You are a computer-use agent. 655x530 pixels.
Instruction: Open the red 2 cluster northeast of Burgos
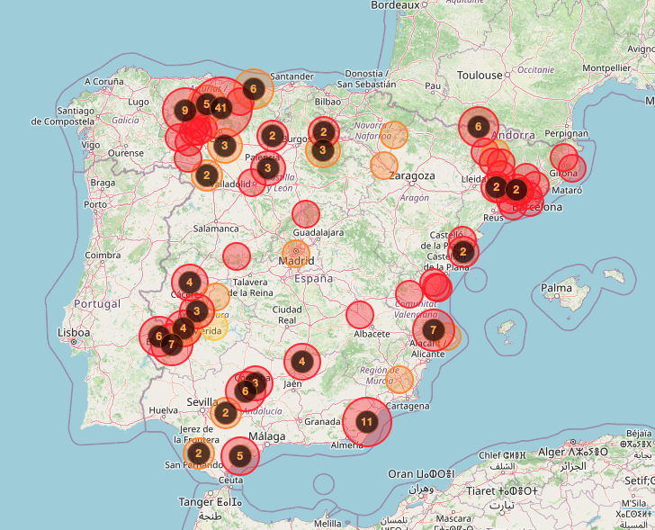point(323,132)
